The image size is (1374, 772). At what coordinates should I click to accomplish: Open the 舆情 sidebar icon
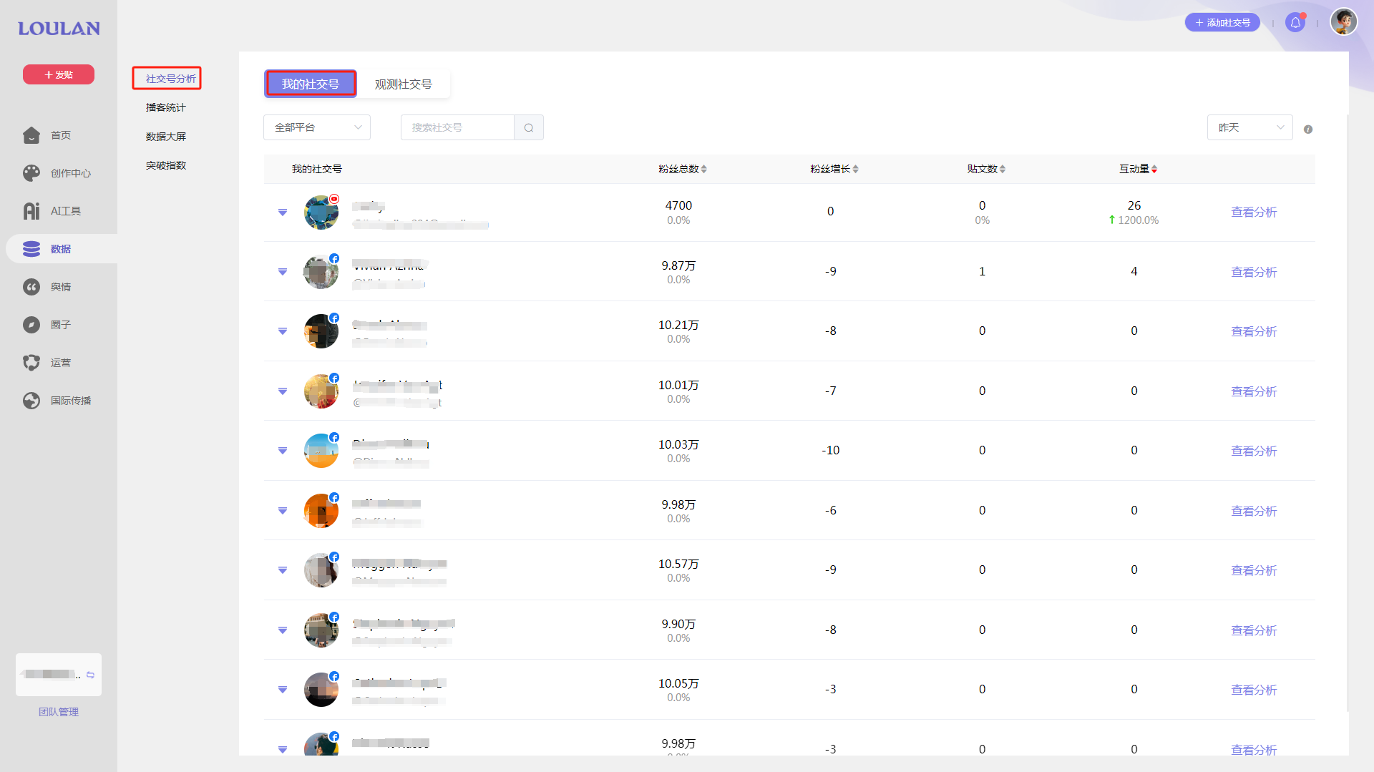(31, 287)
